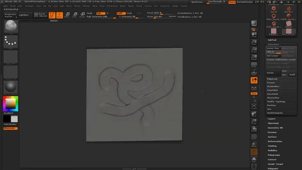
Task: Click the QuickSave button
Action: click(197, 2)
